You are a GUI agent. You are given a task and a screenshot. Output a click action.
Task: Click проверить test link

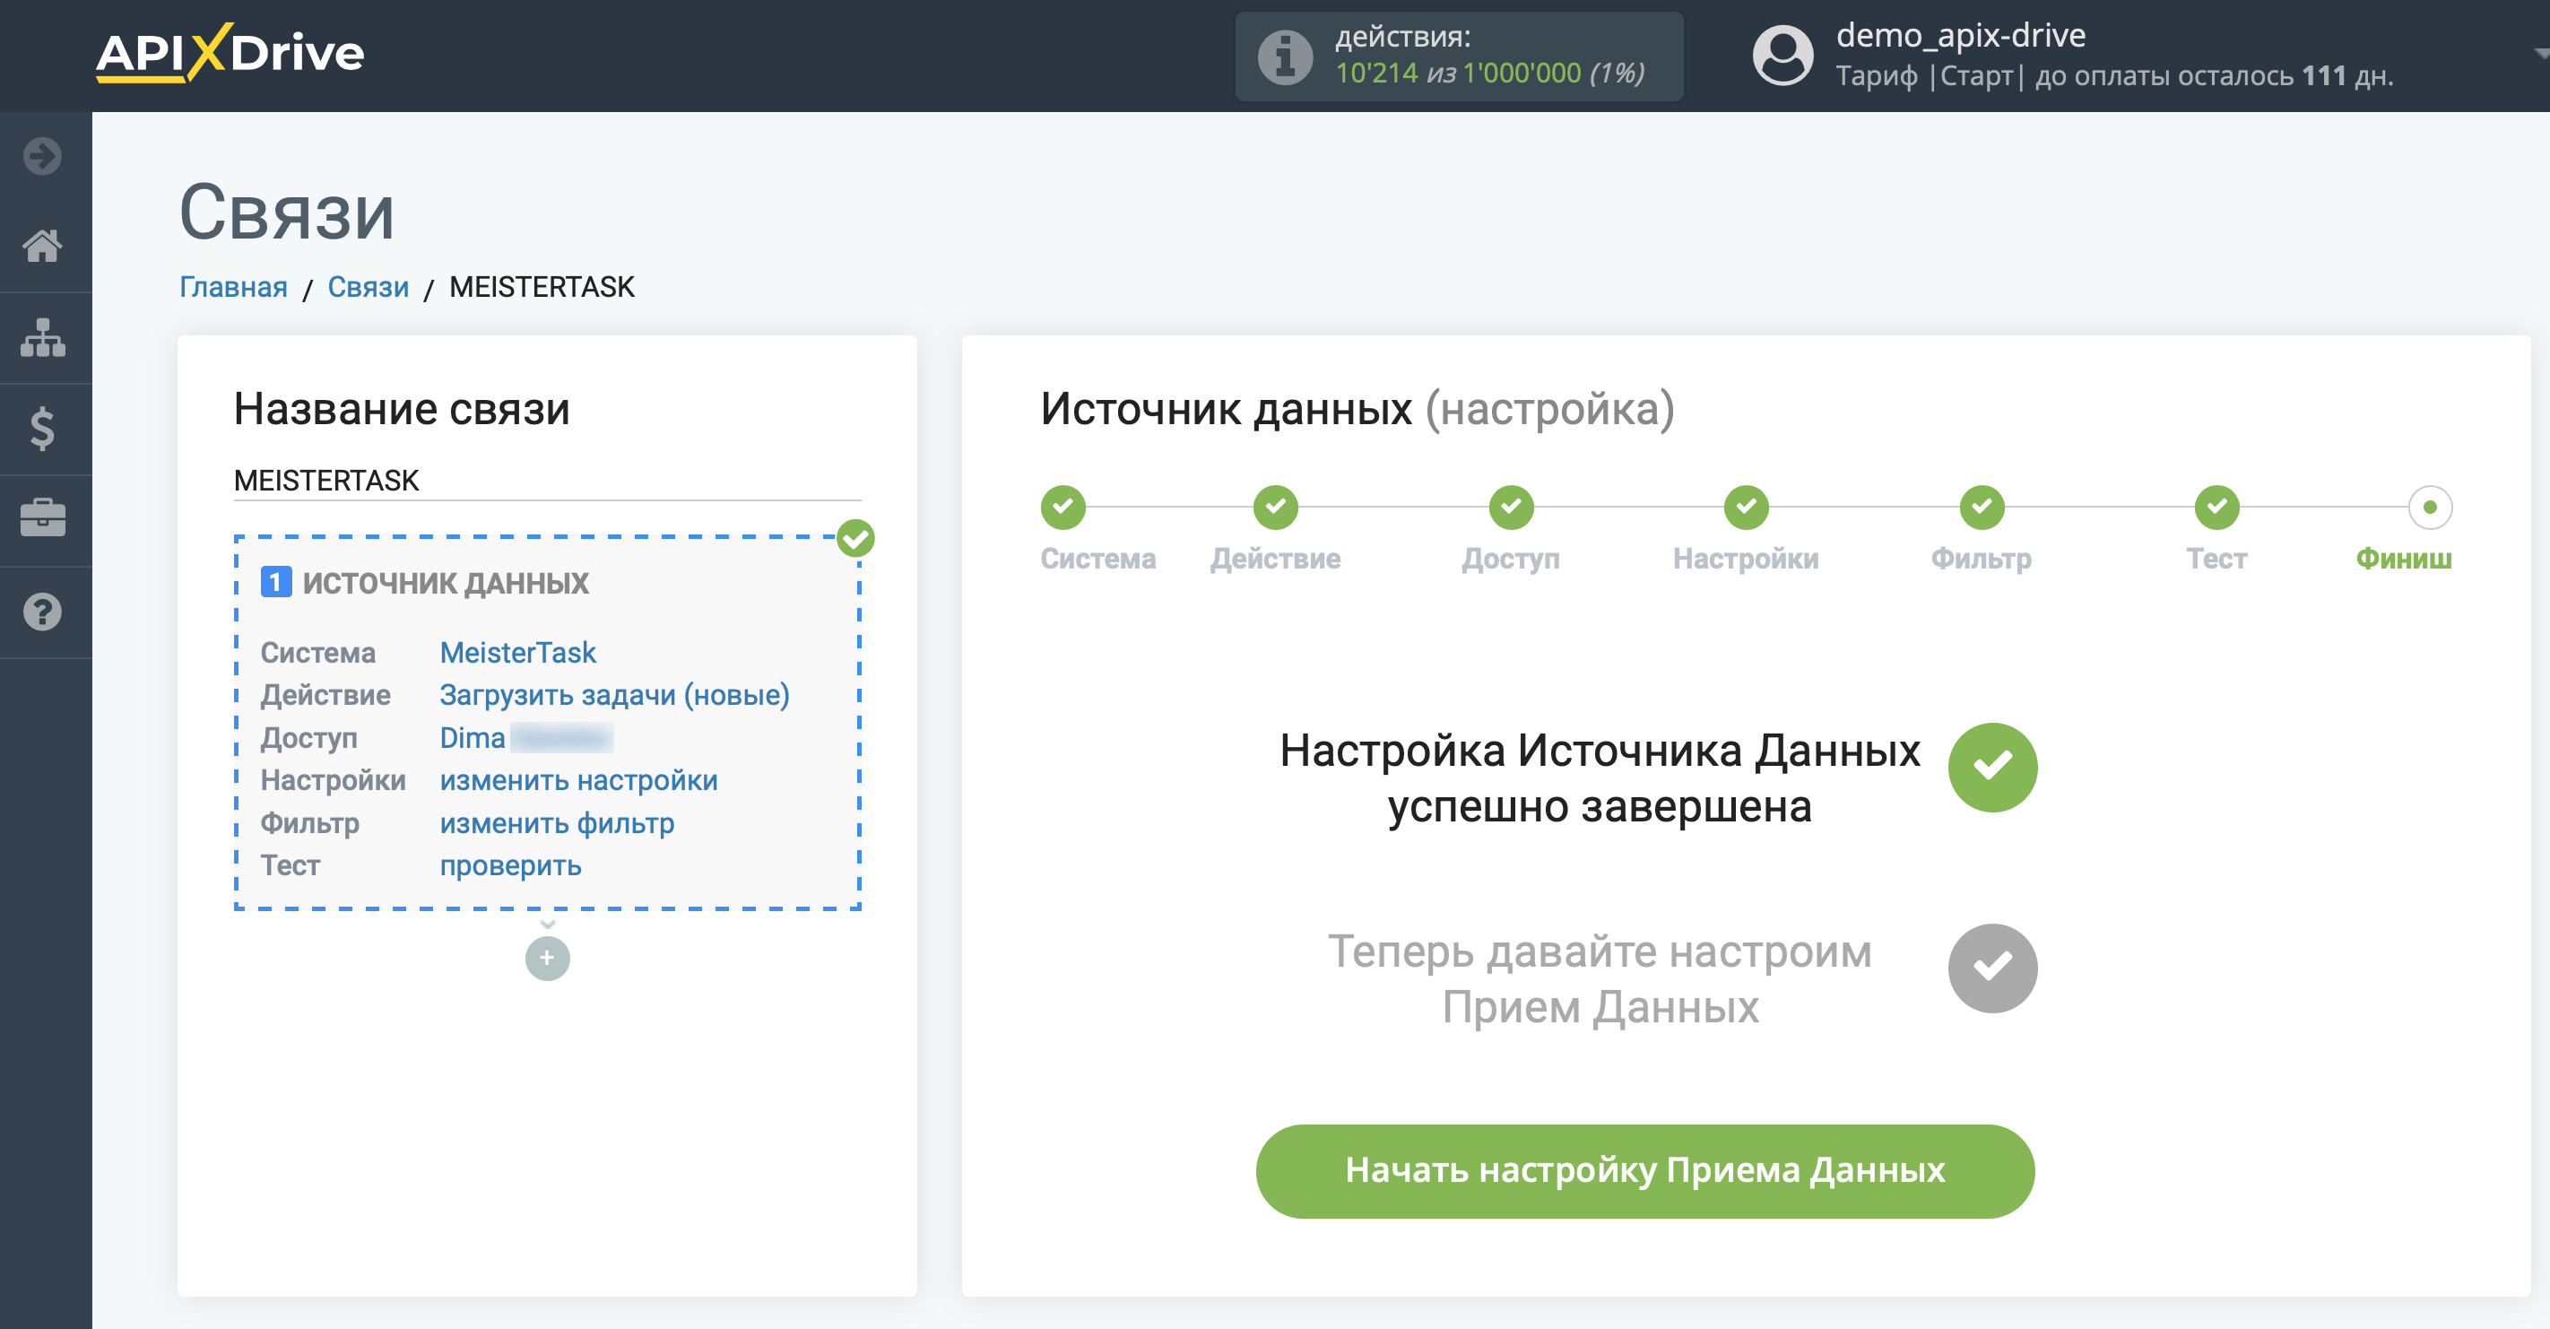point(510,865)
